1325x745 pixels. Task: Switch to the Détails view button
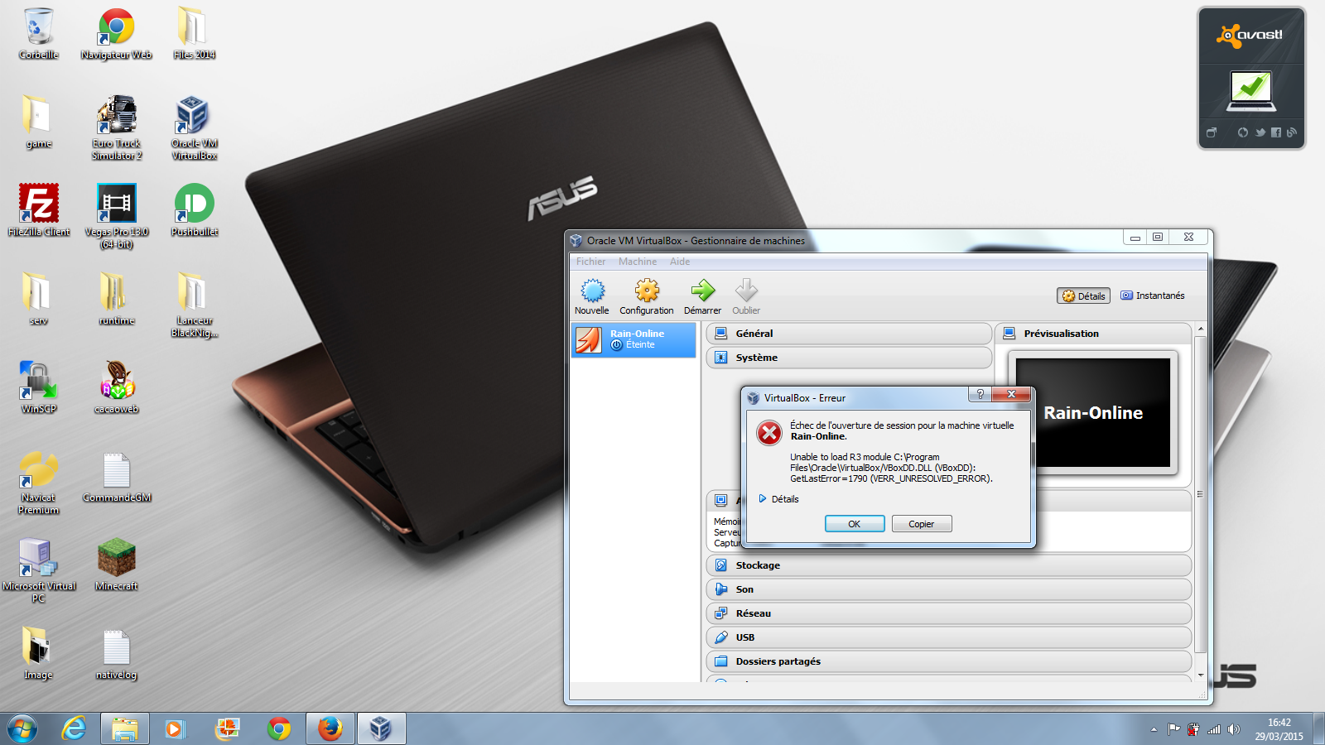pos(1083,296)
